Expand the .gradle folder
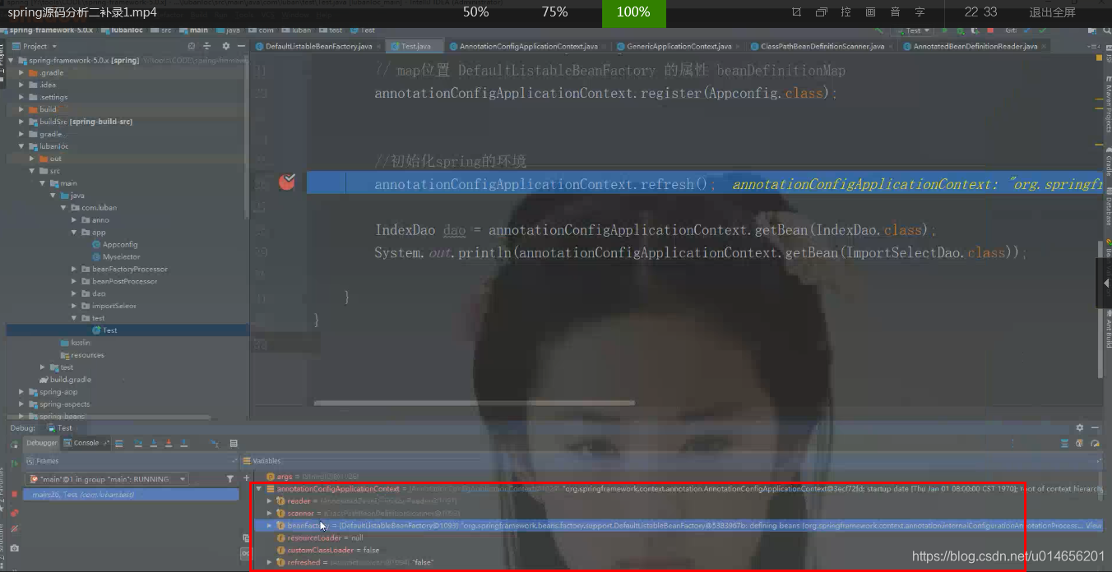 [x=22, y=72]
